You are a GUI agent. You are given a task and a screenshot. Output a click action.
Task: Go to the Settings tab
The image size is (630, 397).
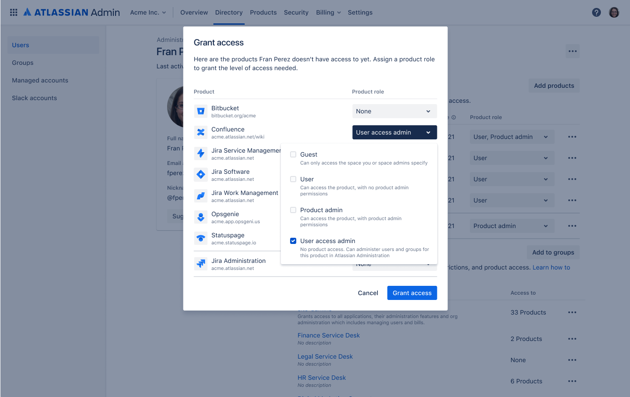pyautogui.click(x=360, y=12)
